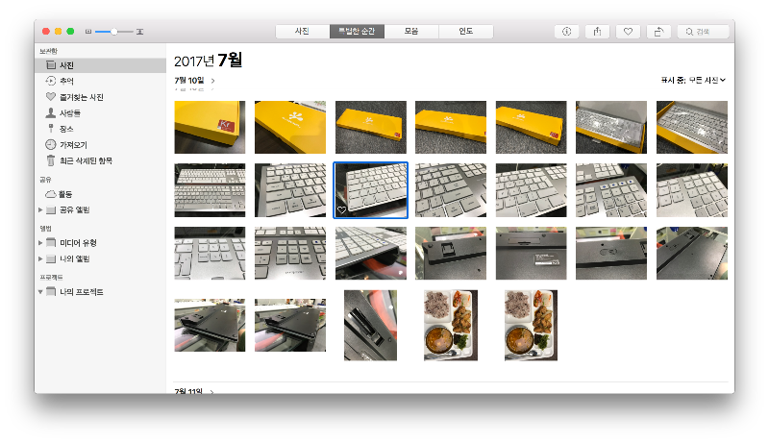Select 사진 in the sidebar
The image size is (769, 442).
(101, 65)
